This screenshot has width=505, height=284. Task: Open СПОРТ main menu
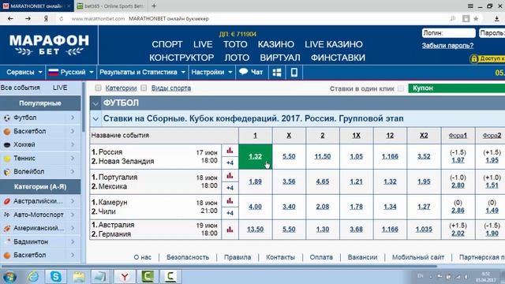pos(167,44)
